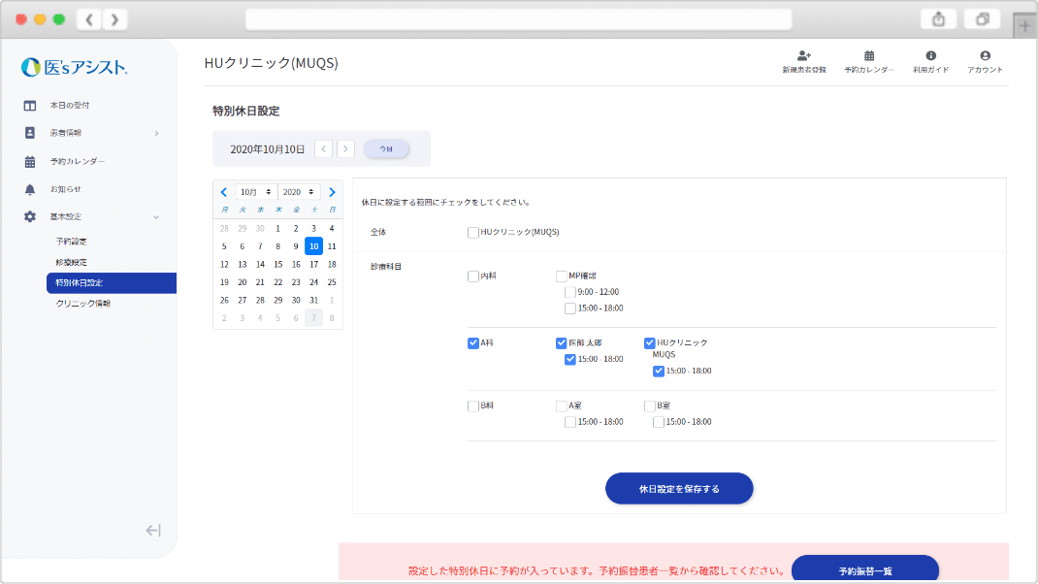Click the browser share icon
This screenshot has height=584, width=1038.
938,19
